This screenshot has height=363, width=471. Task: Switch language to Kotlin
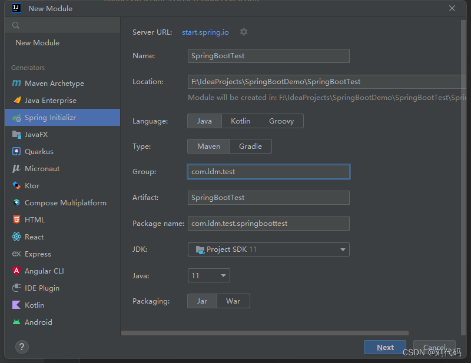pos(240,121)
